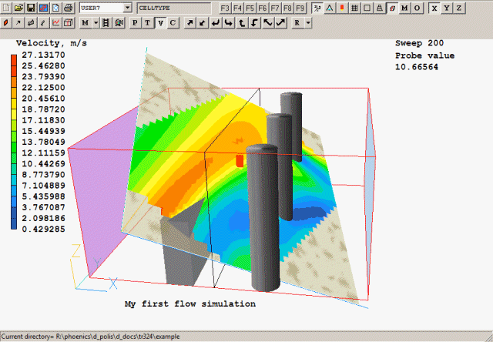Click the Z plane direction button
The height and width of the screenshot is (342, 493).
[459, 8]
